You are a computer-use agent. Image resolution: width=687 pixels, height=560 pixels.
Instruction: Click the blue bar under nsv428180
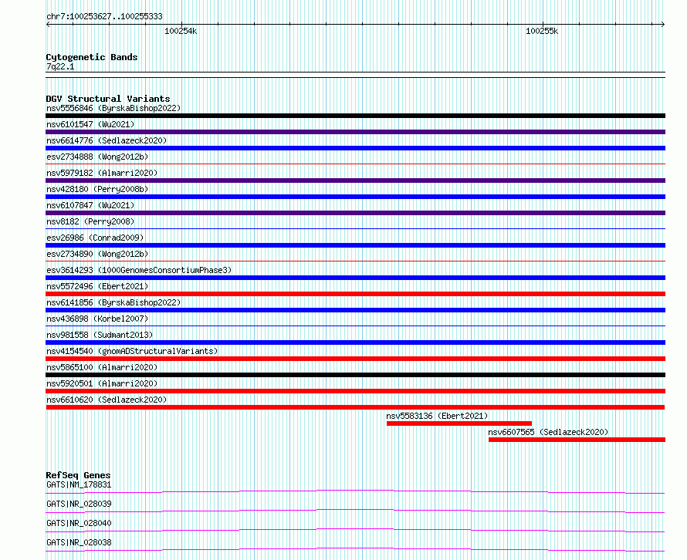pos(355,197)
